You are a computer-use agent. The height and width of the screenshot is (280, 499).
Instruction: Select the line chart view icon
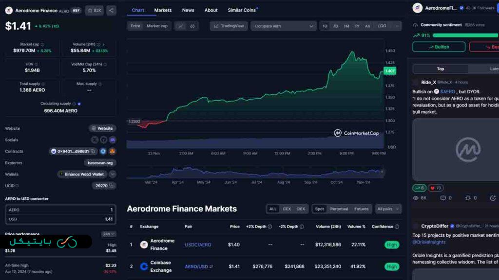tap(181, 26)
